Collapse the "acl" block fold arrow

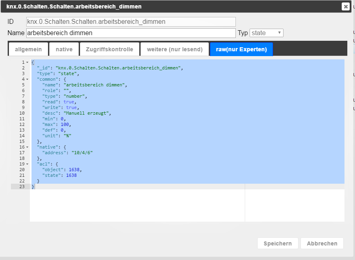click(x=27, y=164)
